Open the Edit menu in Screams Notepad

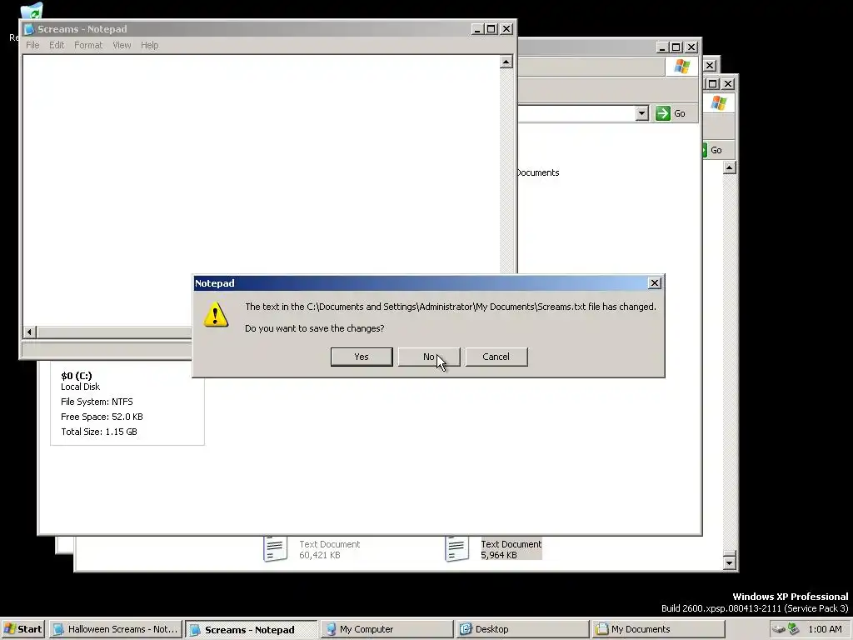[x=57, y=45]
